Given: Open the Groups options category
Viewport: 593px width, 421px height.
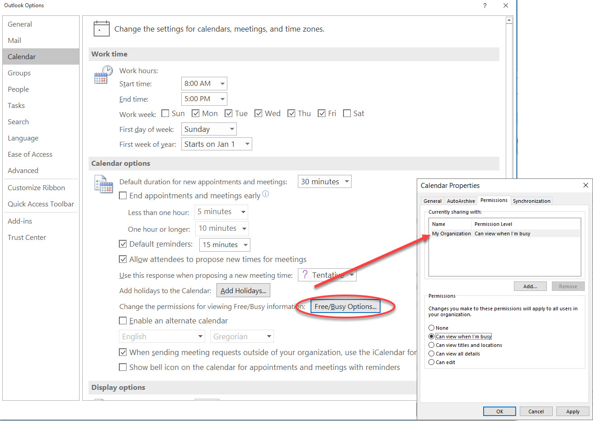Looking at the screenshot, I should tap(41, 73).
